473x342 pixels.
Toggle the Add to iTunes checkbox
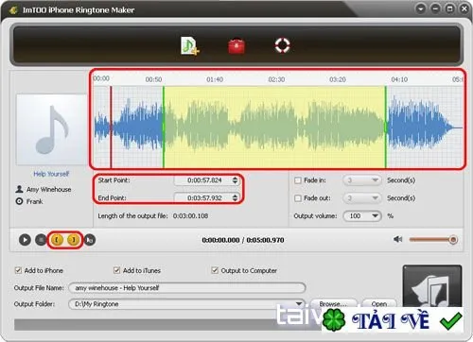coord(116,270)
